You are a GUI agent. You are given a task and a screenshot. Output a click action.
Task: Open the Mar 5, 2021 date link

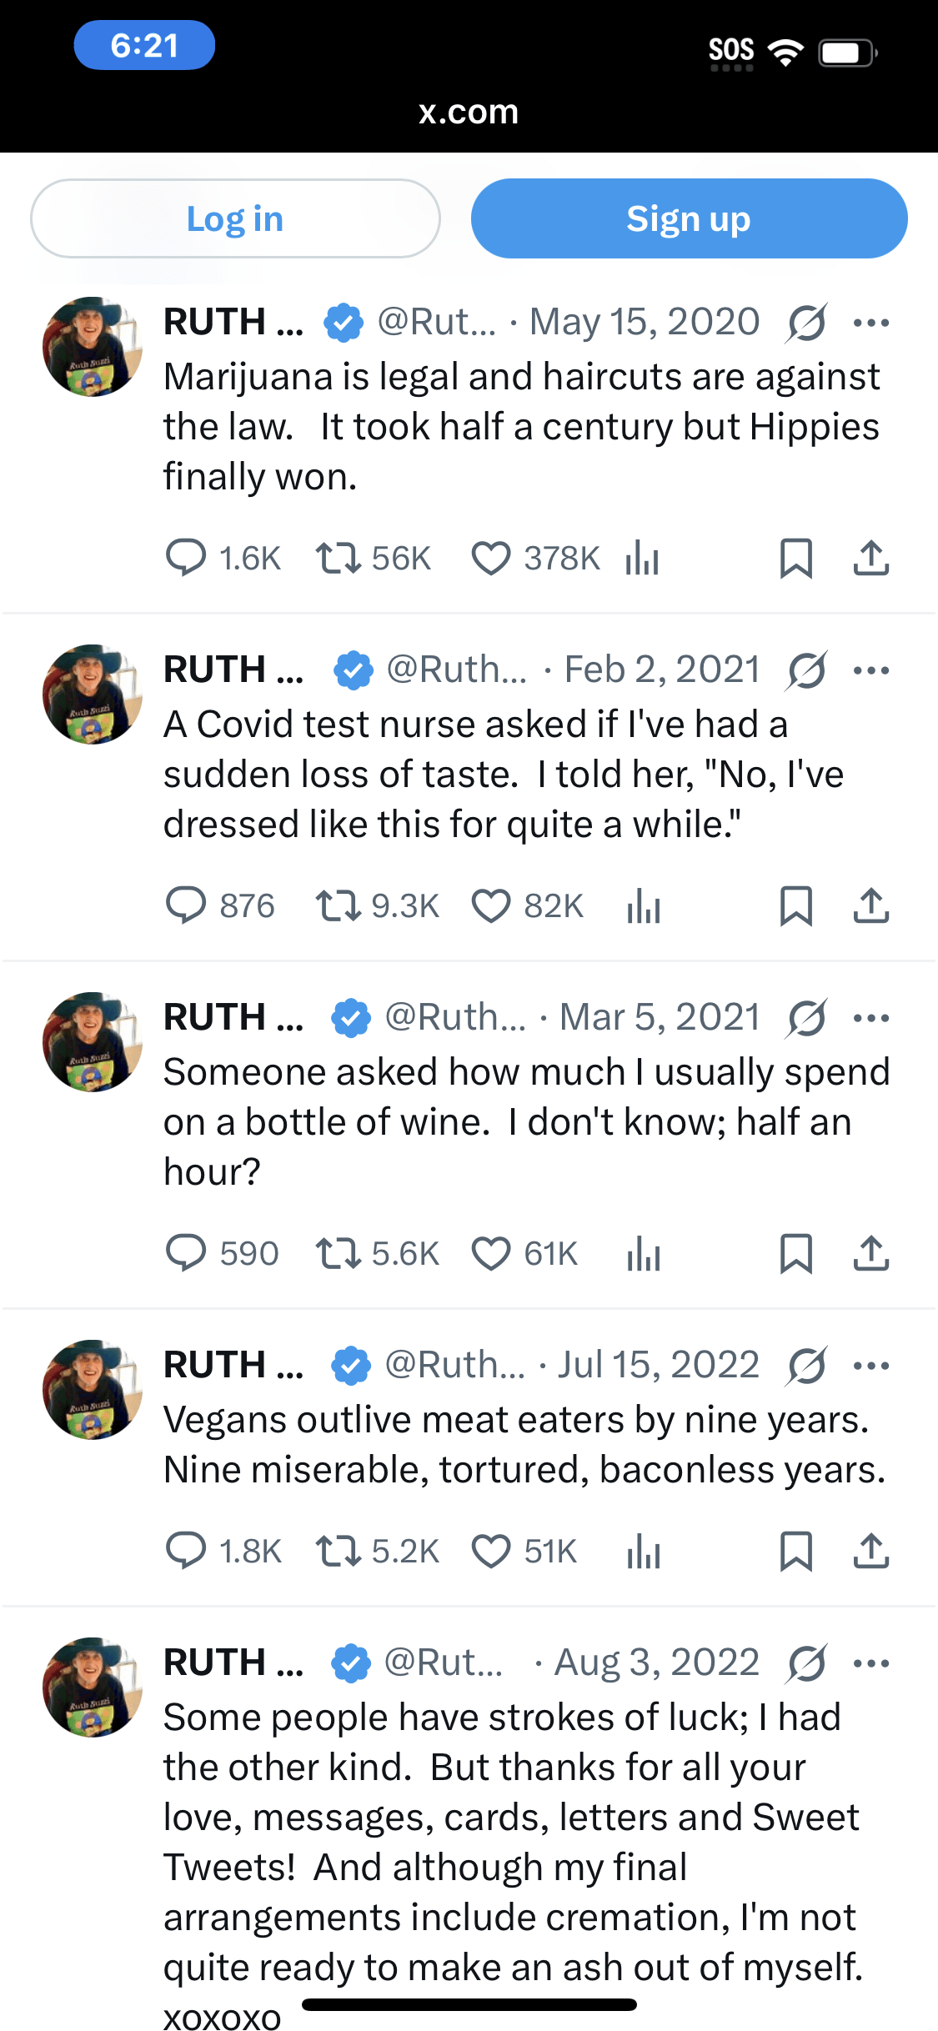tap(660, 1017)
